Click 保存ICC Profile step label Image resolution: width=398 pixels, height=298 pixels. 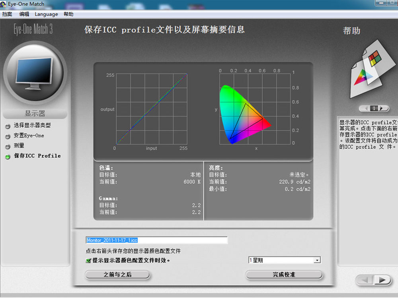(x=37, y=156)
